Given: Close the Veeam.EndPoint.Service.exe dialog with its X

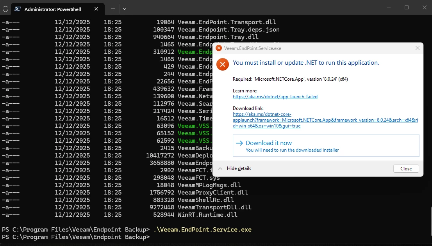Looking at the screenshot, I should click(417, 48).
